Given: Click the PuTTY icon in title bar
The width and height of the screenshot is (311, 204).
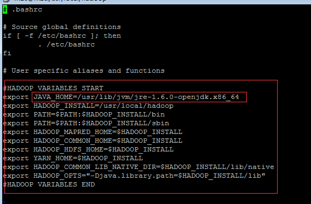Looking at the screenshot, I should pos(7,1).
